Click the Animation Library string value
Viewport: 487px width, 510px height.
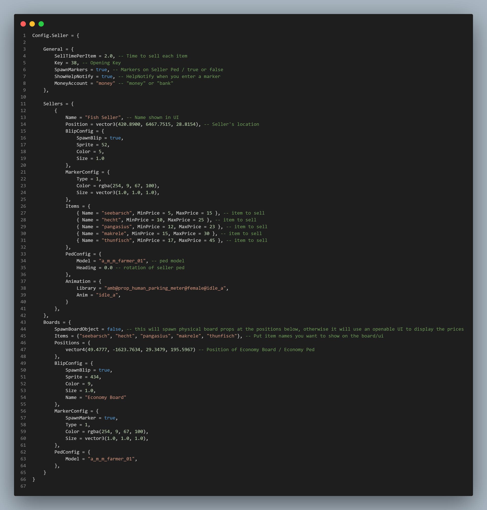(x=165, y=288)
